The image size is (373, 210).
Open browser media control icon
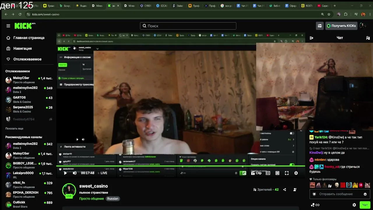pos(356,14)
